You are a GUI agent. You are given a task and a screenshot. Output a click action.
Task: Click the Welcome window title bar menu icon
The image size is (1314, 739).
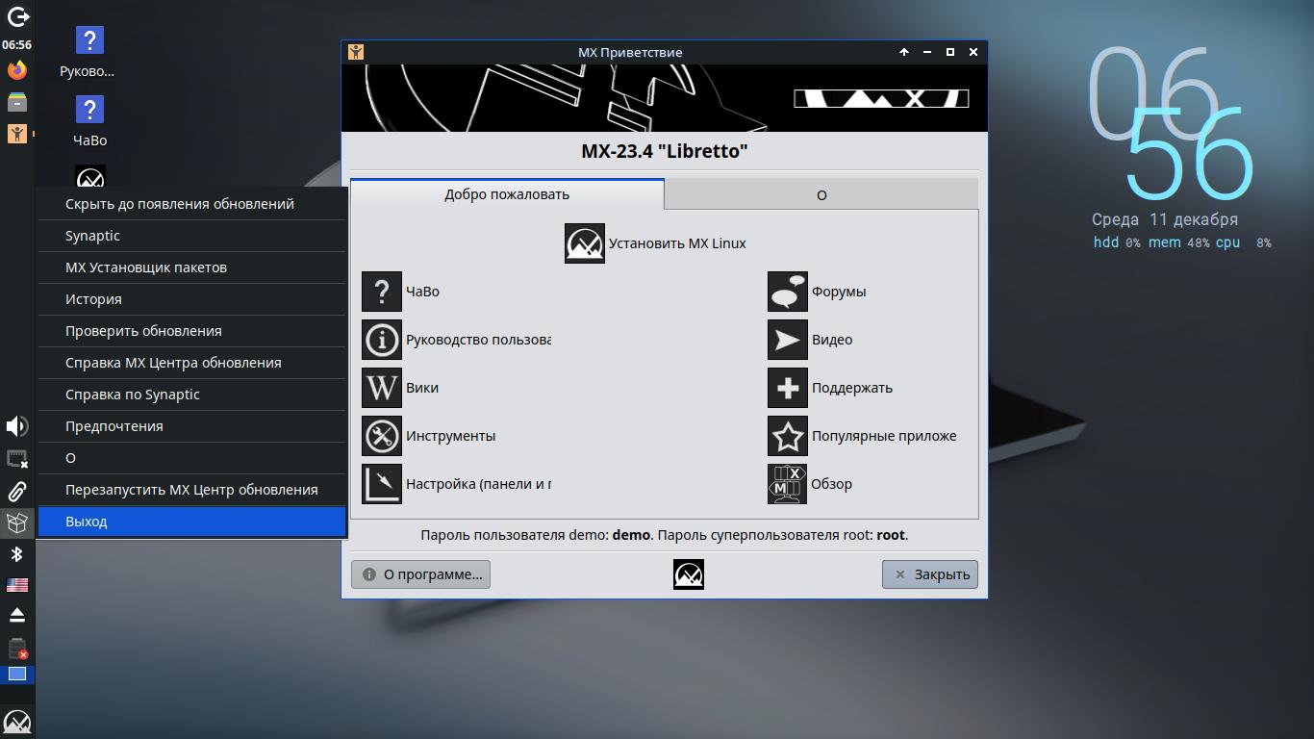coord(356,52)
